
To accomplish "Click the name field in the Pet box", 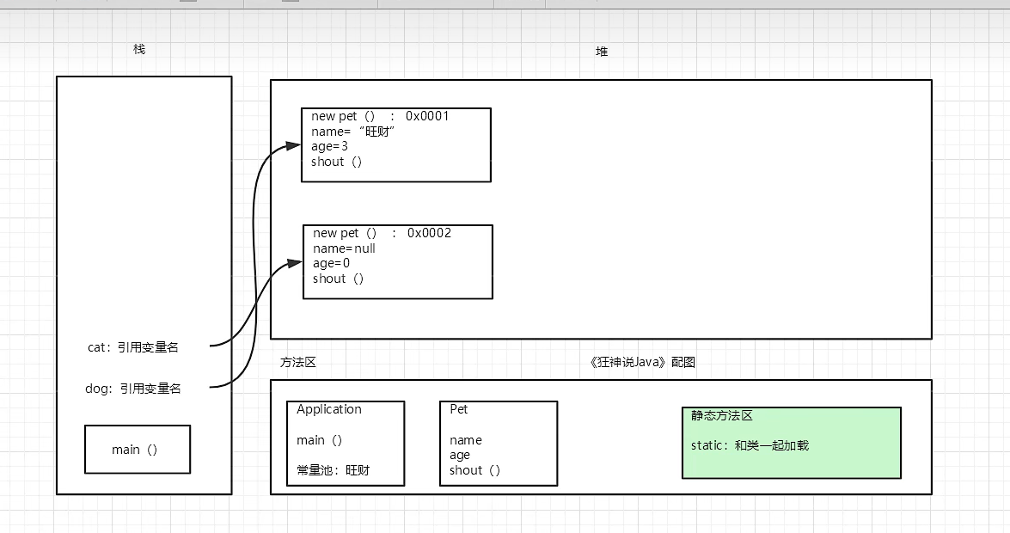I will pos(466,440).
